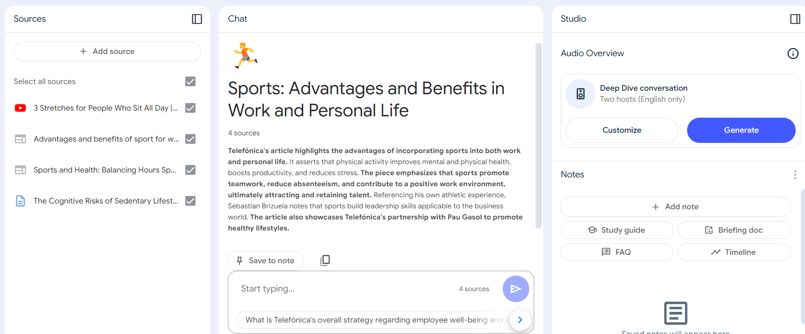Generate a Study guide note
The image size is (805, 334).
[x=617, y=230]
